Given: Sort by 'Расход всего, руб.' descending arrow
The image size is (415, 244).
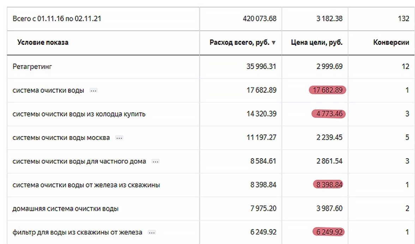Looking at the screenshot, I should pos(274,43).
